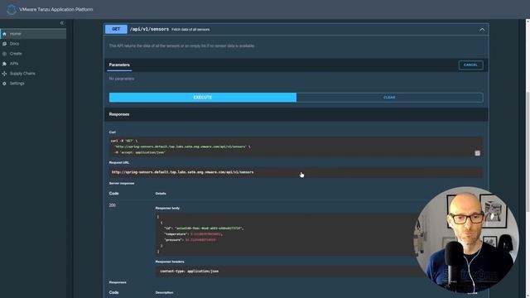Click the Request URL text box

pyautogui.click(x=296, y=172)
